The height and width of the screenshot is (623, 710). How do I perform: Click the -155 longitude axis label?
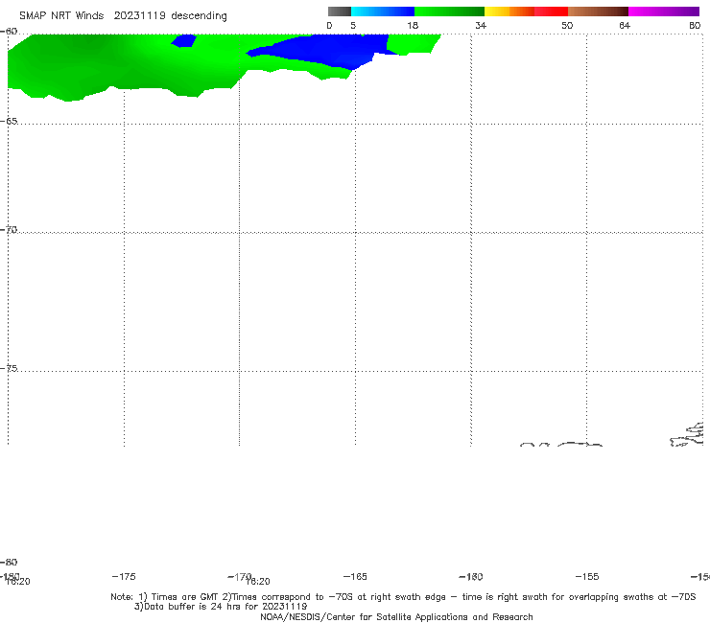tap(587, 576)
